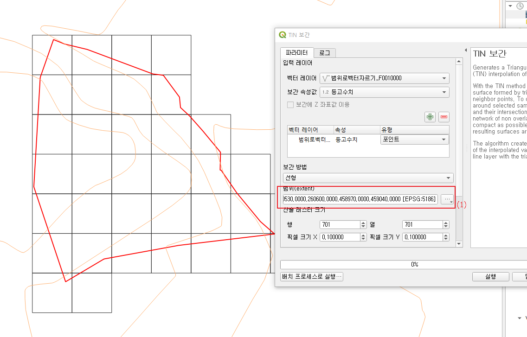The image size is (527, 337).
Task: Enable '보간에 Z 좌표값 이용' checkbox
Action: pos(290,105)
